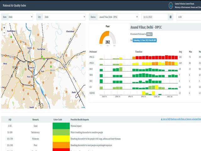
Task: Zoom in on the Delhi map
Action: pos(4,28)
